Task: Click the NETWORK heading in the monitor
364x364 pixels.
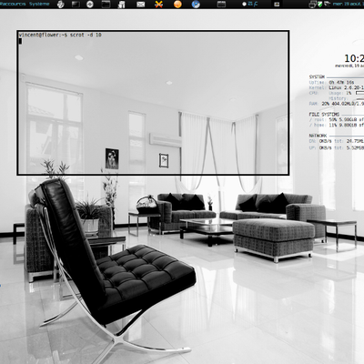Action: (318, 136)
